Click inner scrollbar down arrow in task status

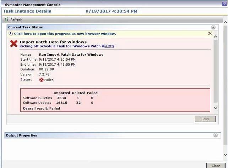216,108
